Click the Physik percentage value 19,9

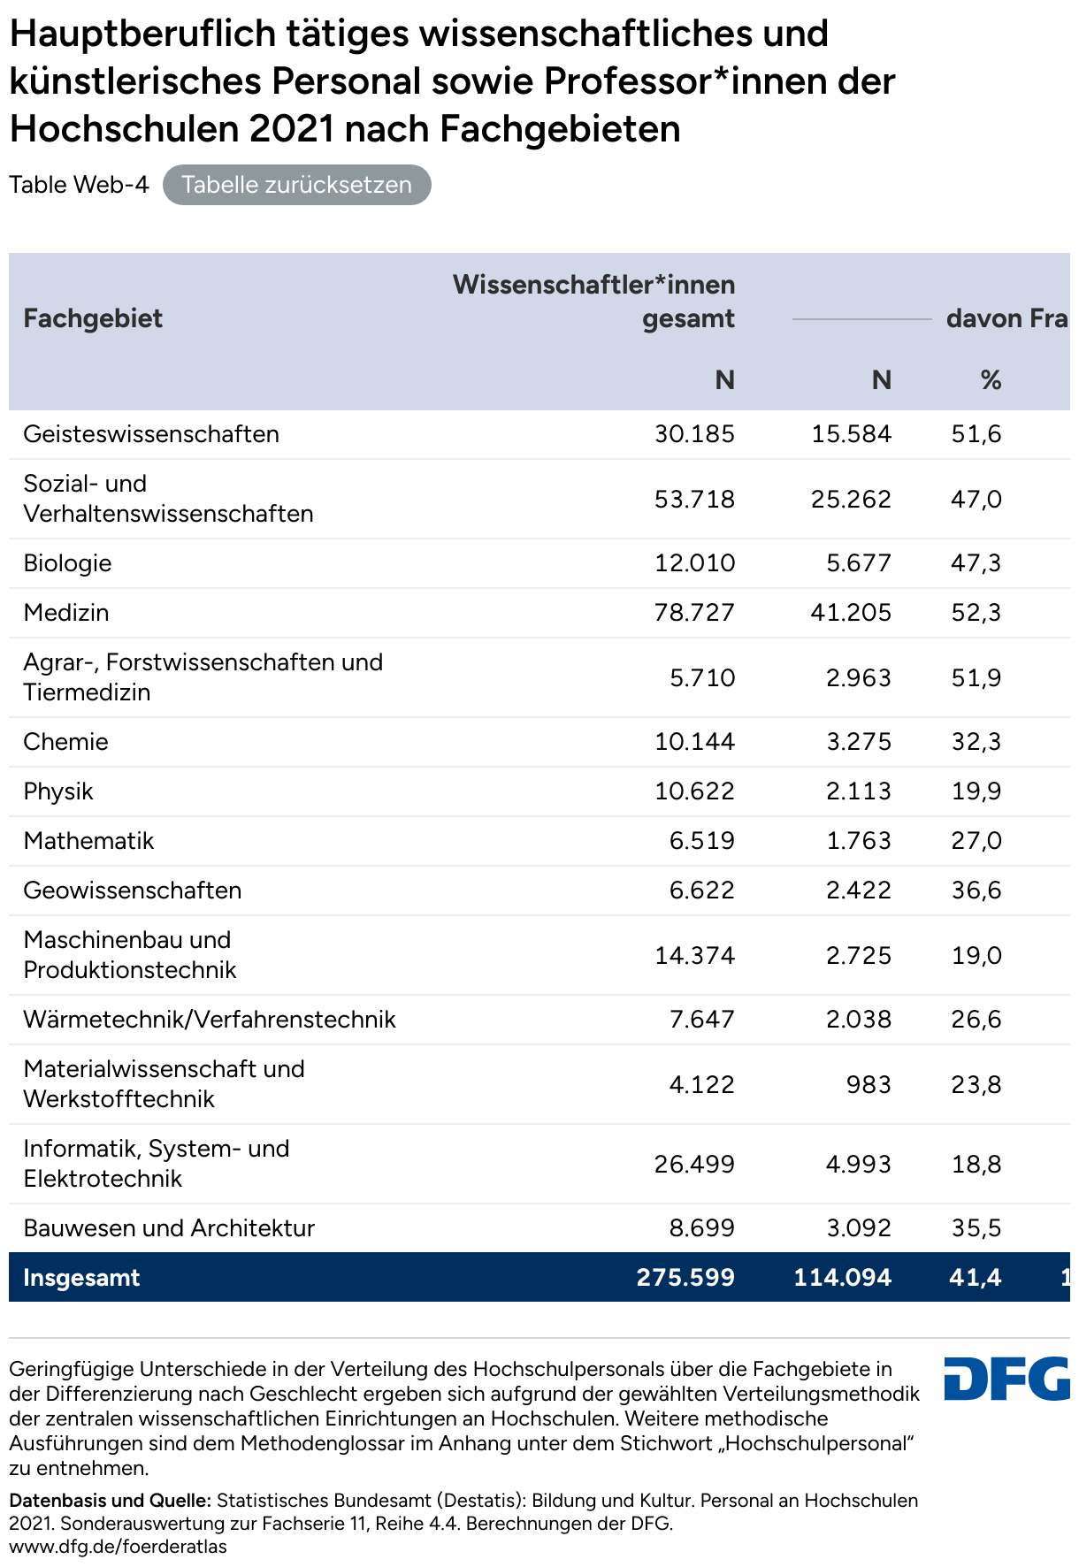pyautogui.click(x=976, y=791)
